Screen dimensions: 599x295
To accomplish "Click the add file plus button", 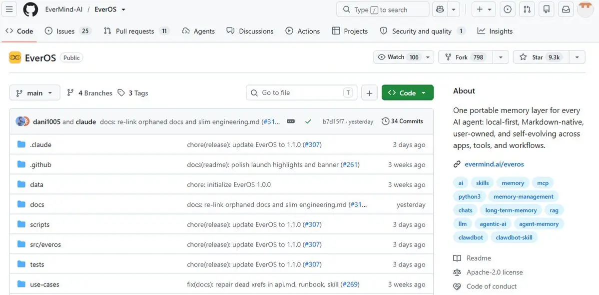I will click(x=369, y=93).
